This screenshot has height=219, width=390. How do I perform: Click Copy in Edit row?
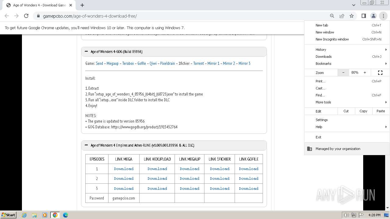tap(363, 111)
